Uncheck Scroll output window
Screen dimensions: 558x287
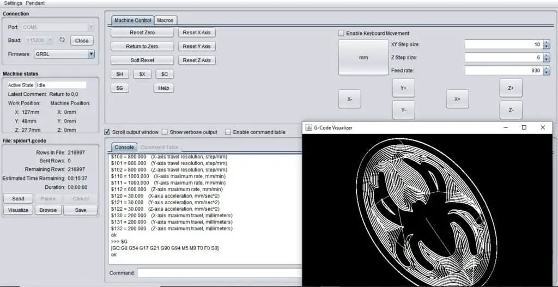pyautogui.click(x=107, y=132)
